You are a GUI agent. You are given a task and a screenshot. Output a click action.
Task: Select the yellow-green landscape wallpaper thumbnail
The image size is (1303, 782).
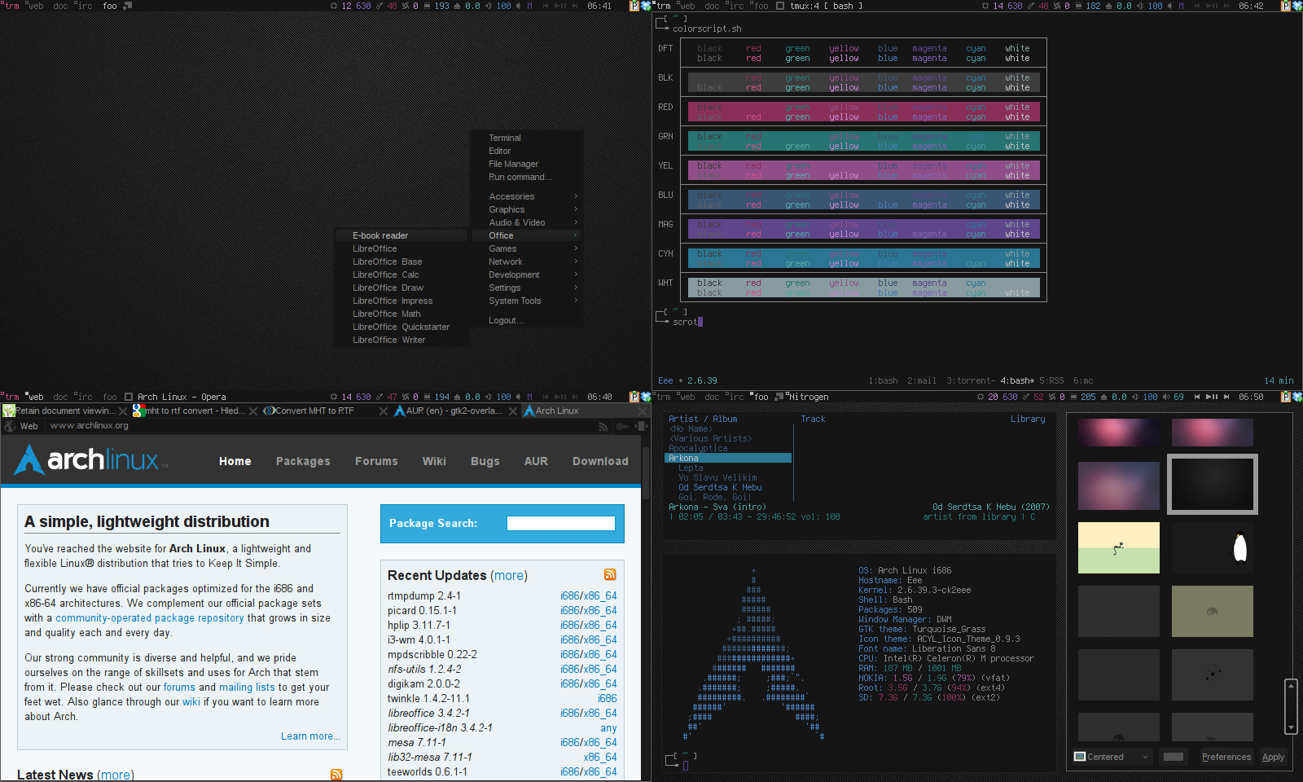point(1119,547)
